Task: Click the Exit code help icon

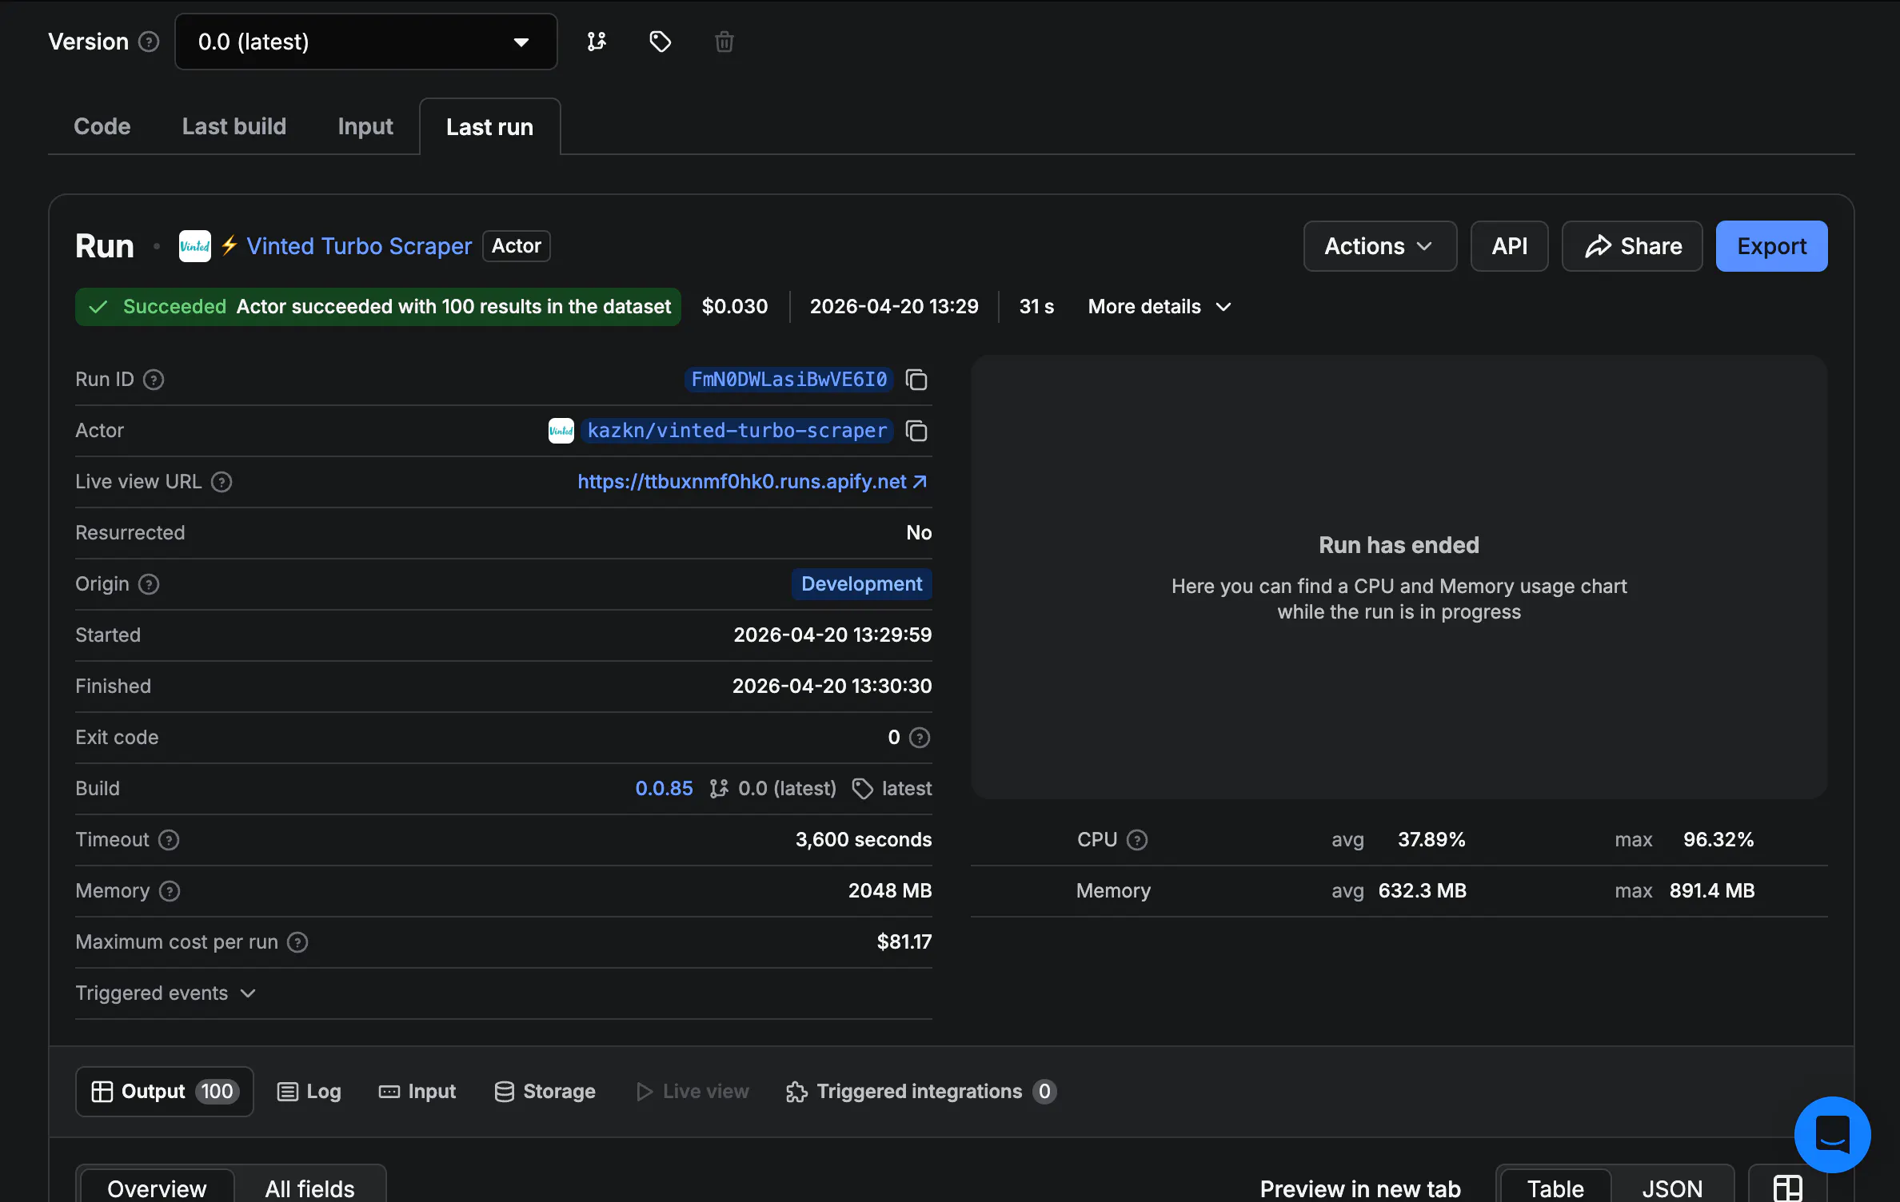Action: click(920, 738)
